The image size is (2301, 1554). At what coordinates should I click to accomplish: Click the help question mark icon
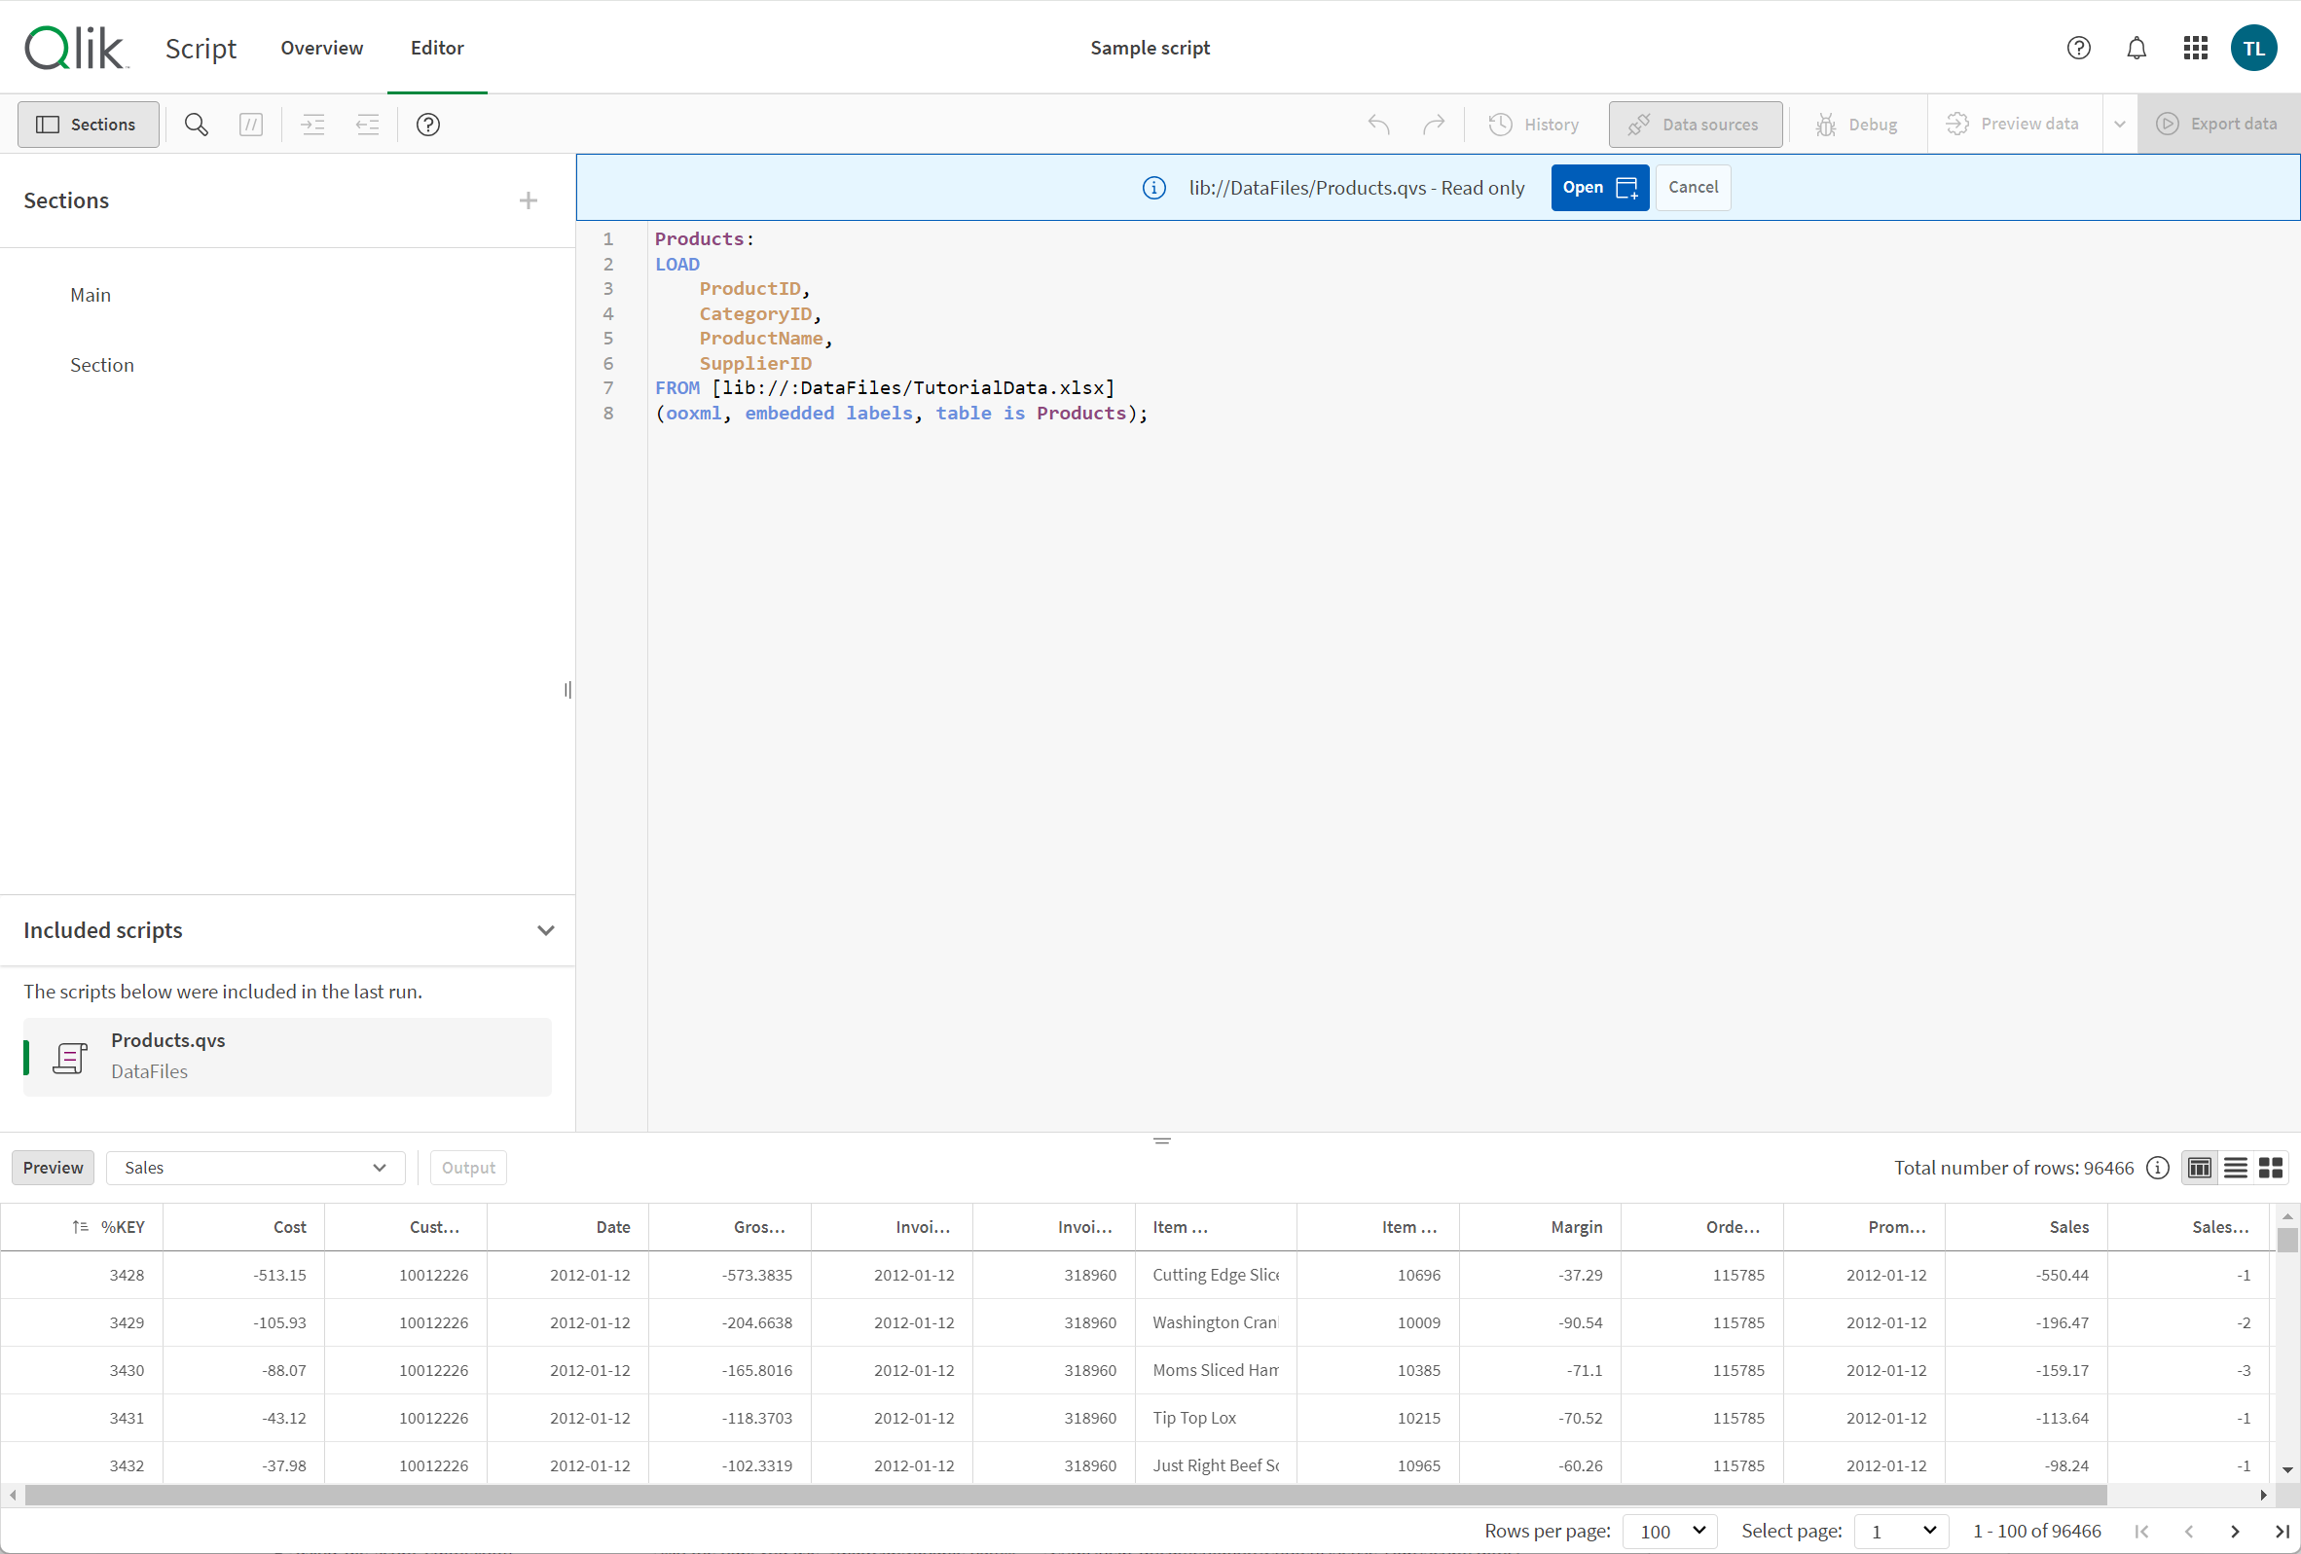pyautogui.click(x=2077, y=47)
